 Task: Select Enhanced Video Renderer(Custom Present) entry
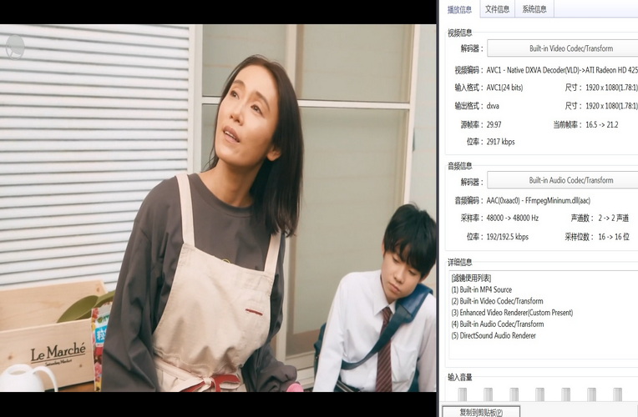pos(512,313)
